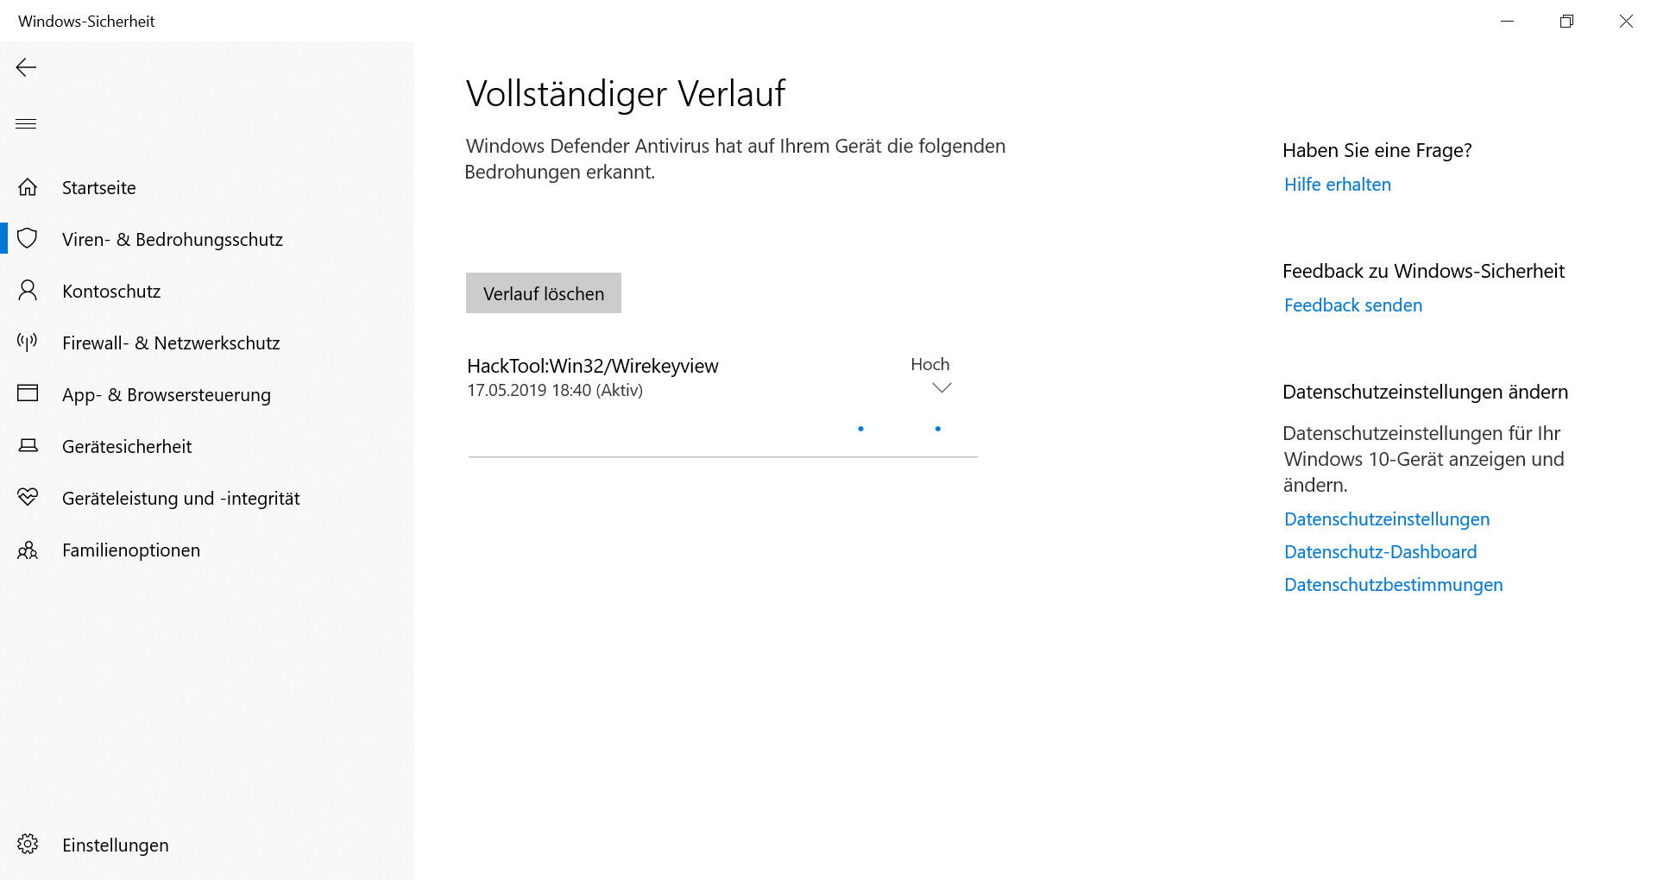This screenshot has width=1657, height=880.
Task: Open the Datenschutzbestimmungen link
Action: pos(1393,585)
